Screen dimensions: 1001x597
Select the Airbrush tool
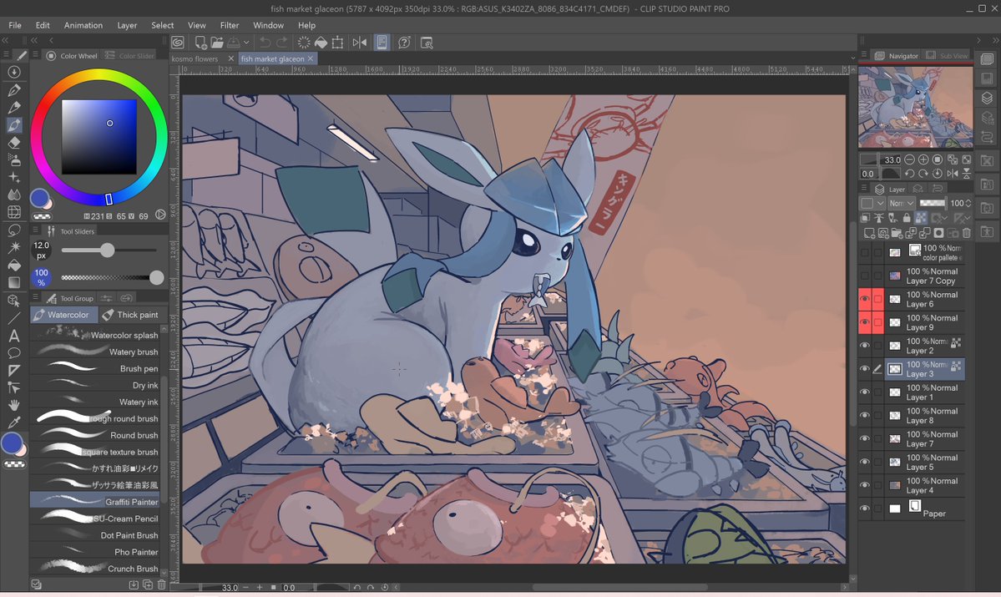coord(14,159)
